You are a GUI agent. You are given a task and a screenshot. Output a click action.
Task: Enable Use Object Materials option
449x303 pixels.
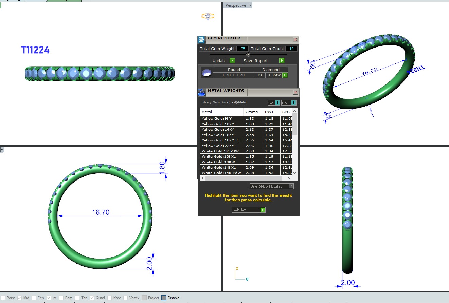tap(291, 186)
